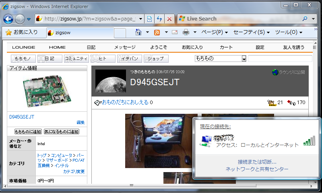
Task: Open カート in site navigation
Action: point(226,47)
